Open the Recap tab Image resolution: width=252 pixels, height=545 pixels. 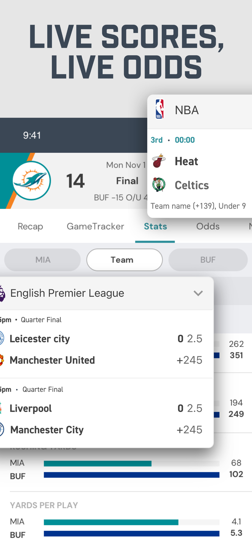[30, 226]
